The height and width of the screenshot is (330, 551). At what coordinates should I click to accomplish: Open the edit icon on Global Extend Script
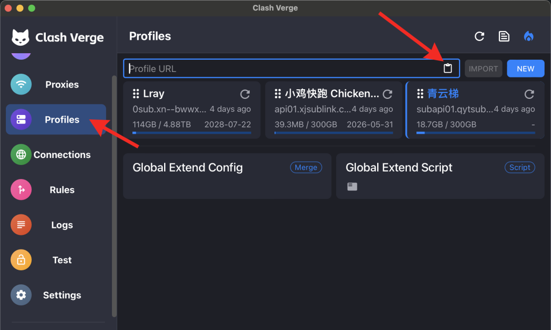pos(352,186)
